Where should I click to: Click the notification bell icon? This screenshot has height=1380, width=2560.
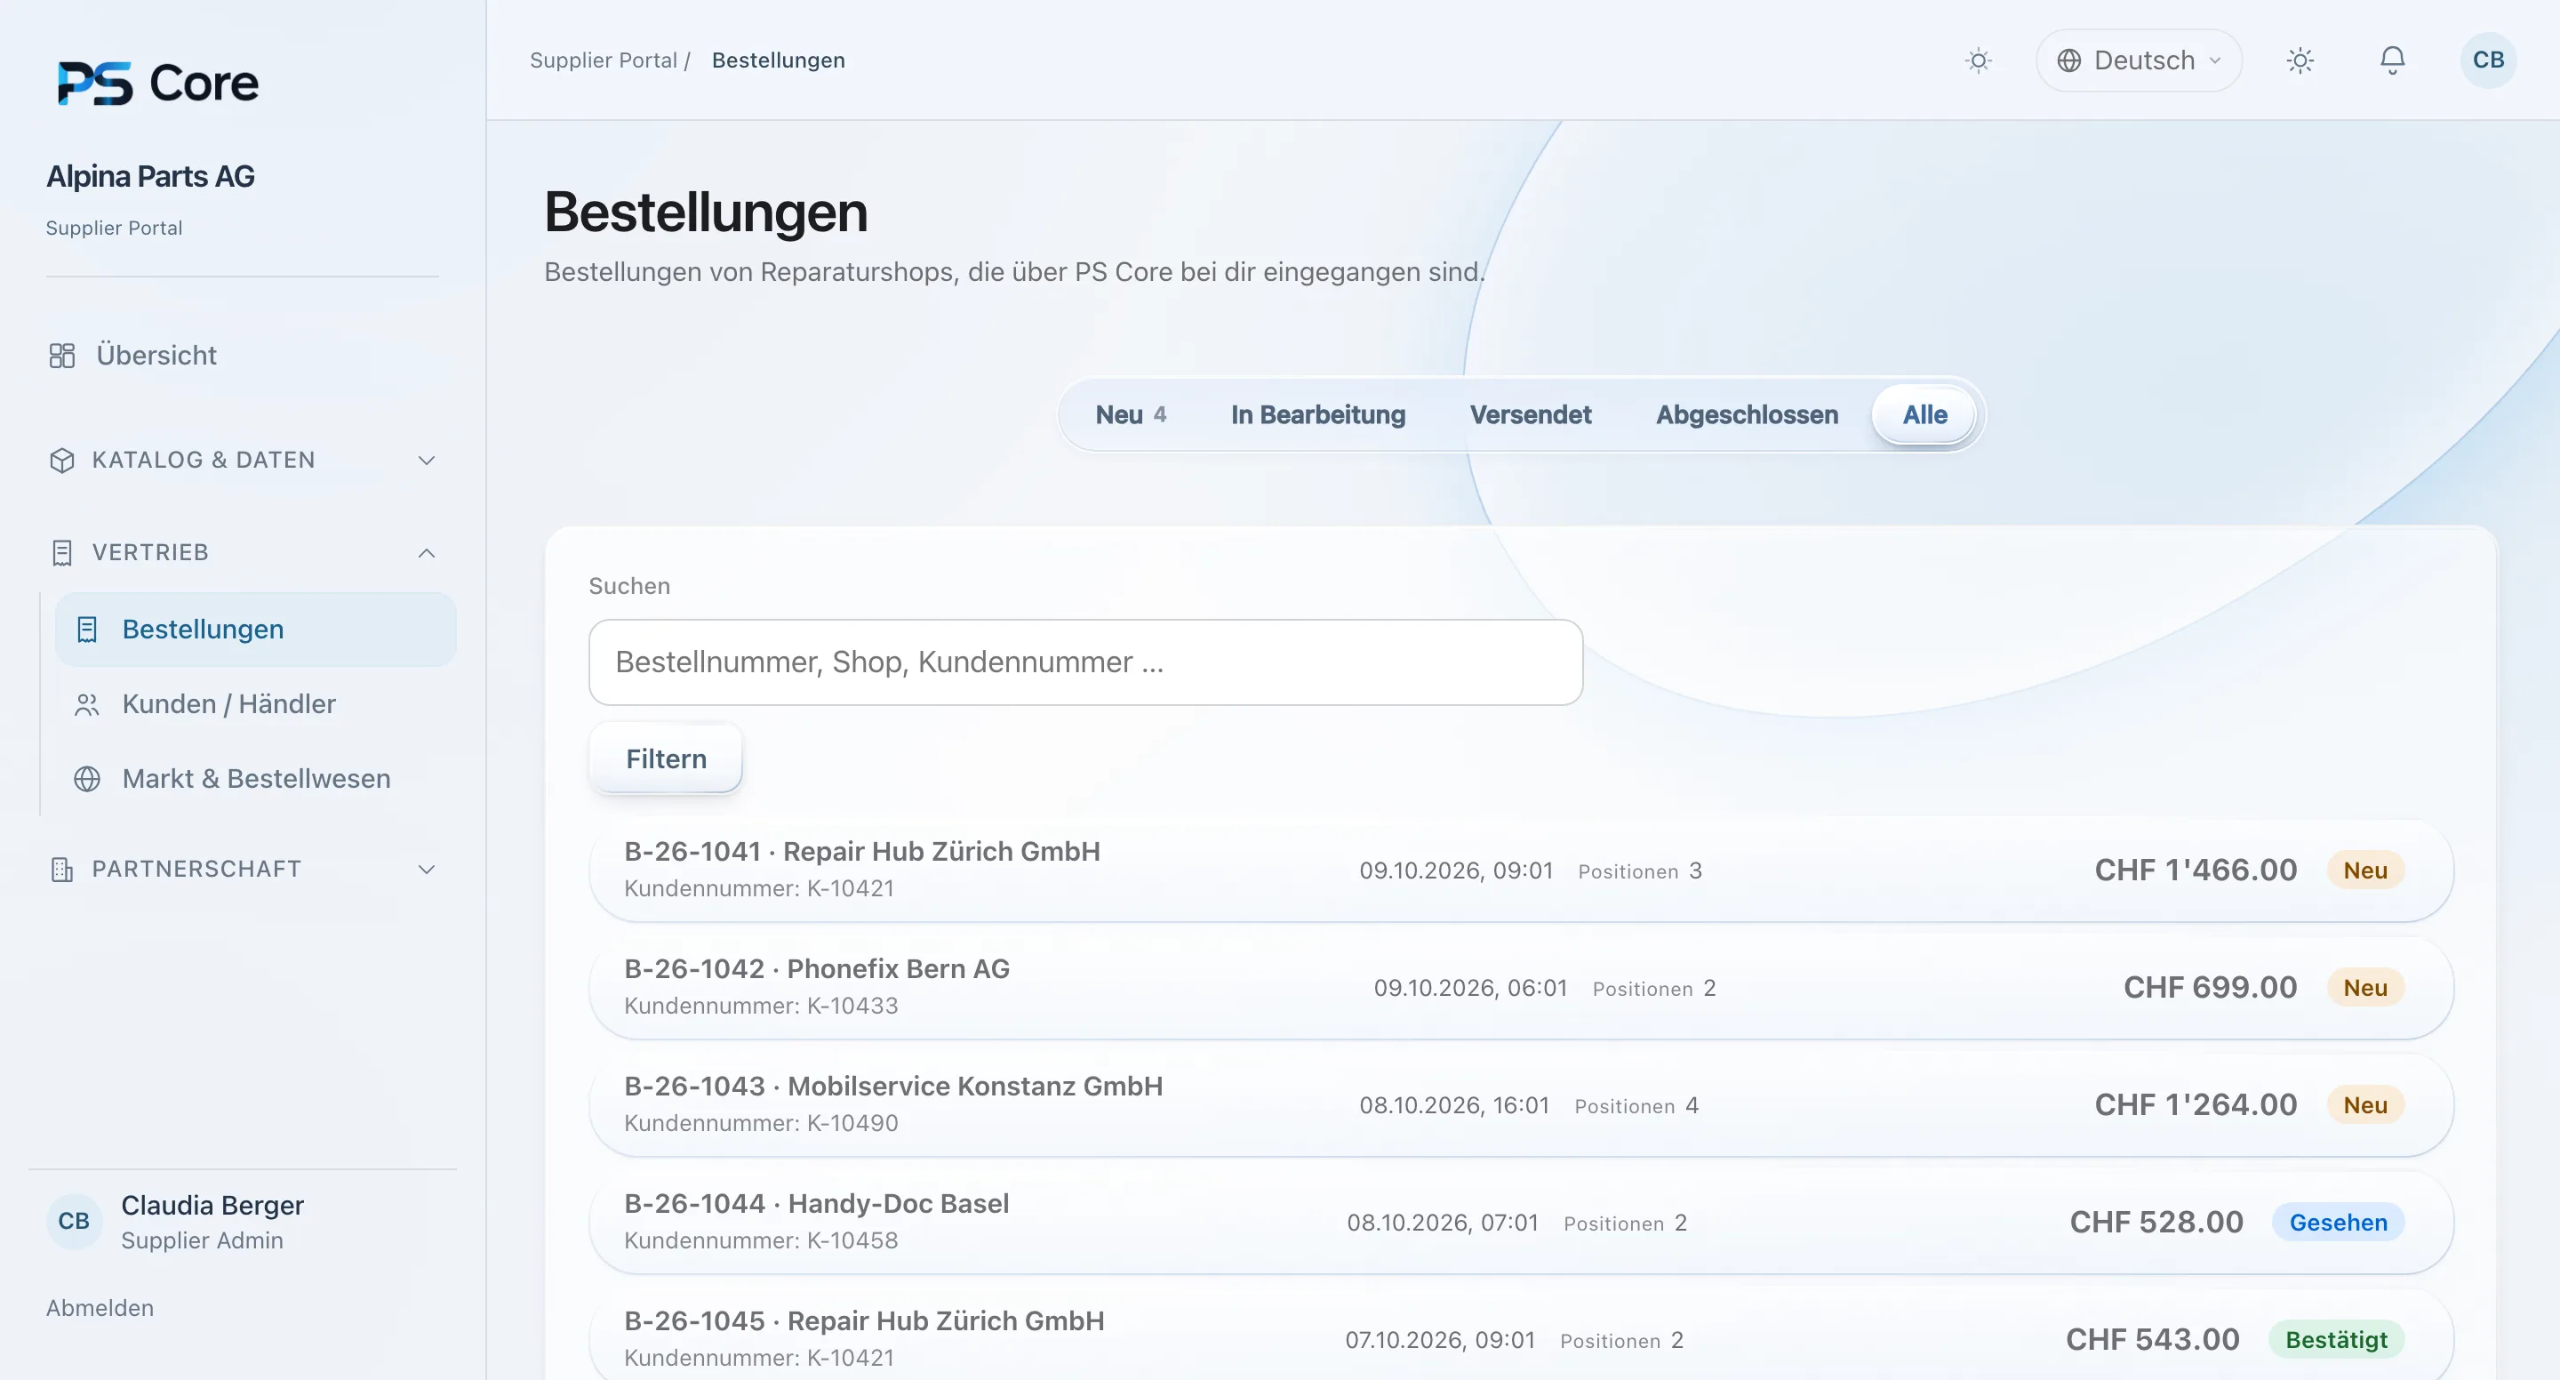point(2392,60)
